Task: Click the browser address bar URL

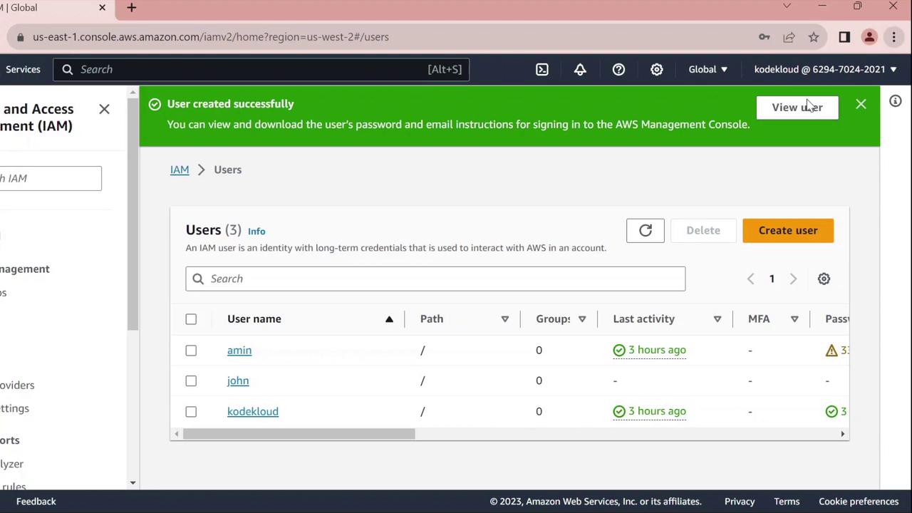Action: pos(211,37)
